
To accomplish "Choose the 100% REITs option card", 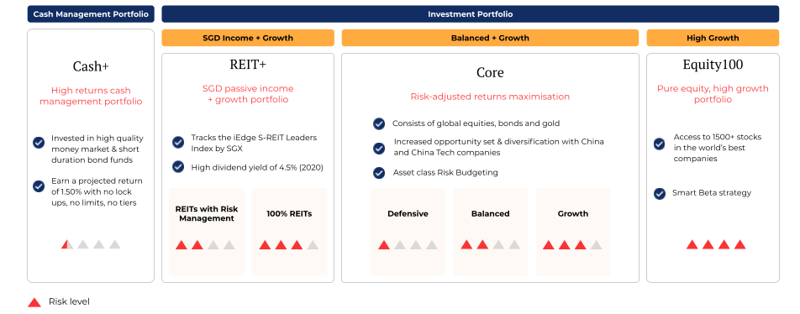I will [x=289, y=232].
